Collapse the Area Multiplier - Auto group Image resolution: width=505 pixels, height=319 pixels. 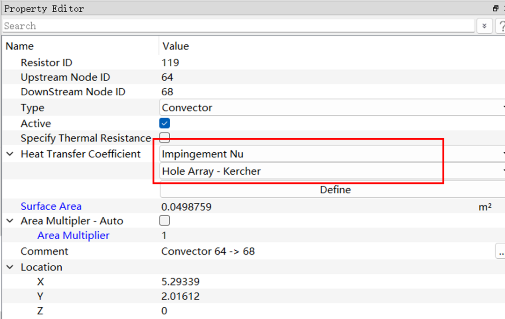coord(10,221)
